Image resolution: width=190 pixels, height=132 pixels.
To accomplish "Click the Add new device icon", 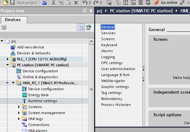I will coord(13,47).
